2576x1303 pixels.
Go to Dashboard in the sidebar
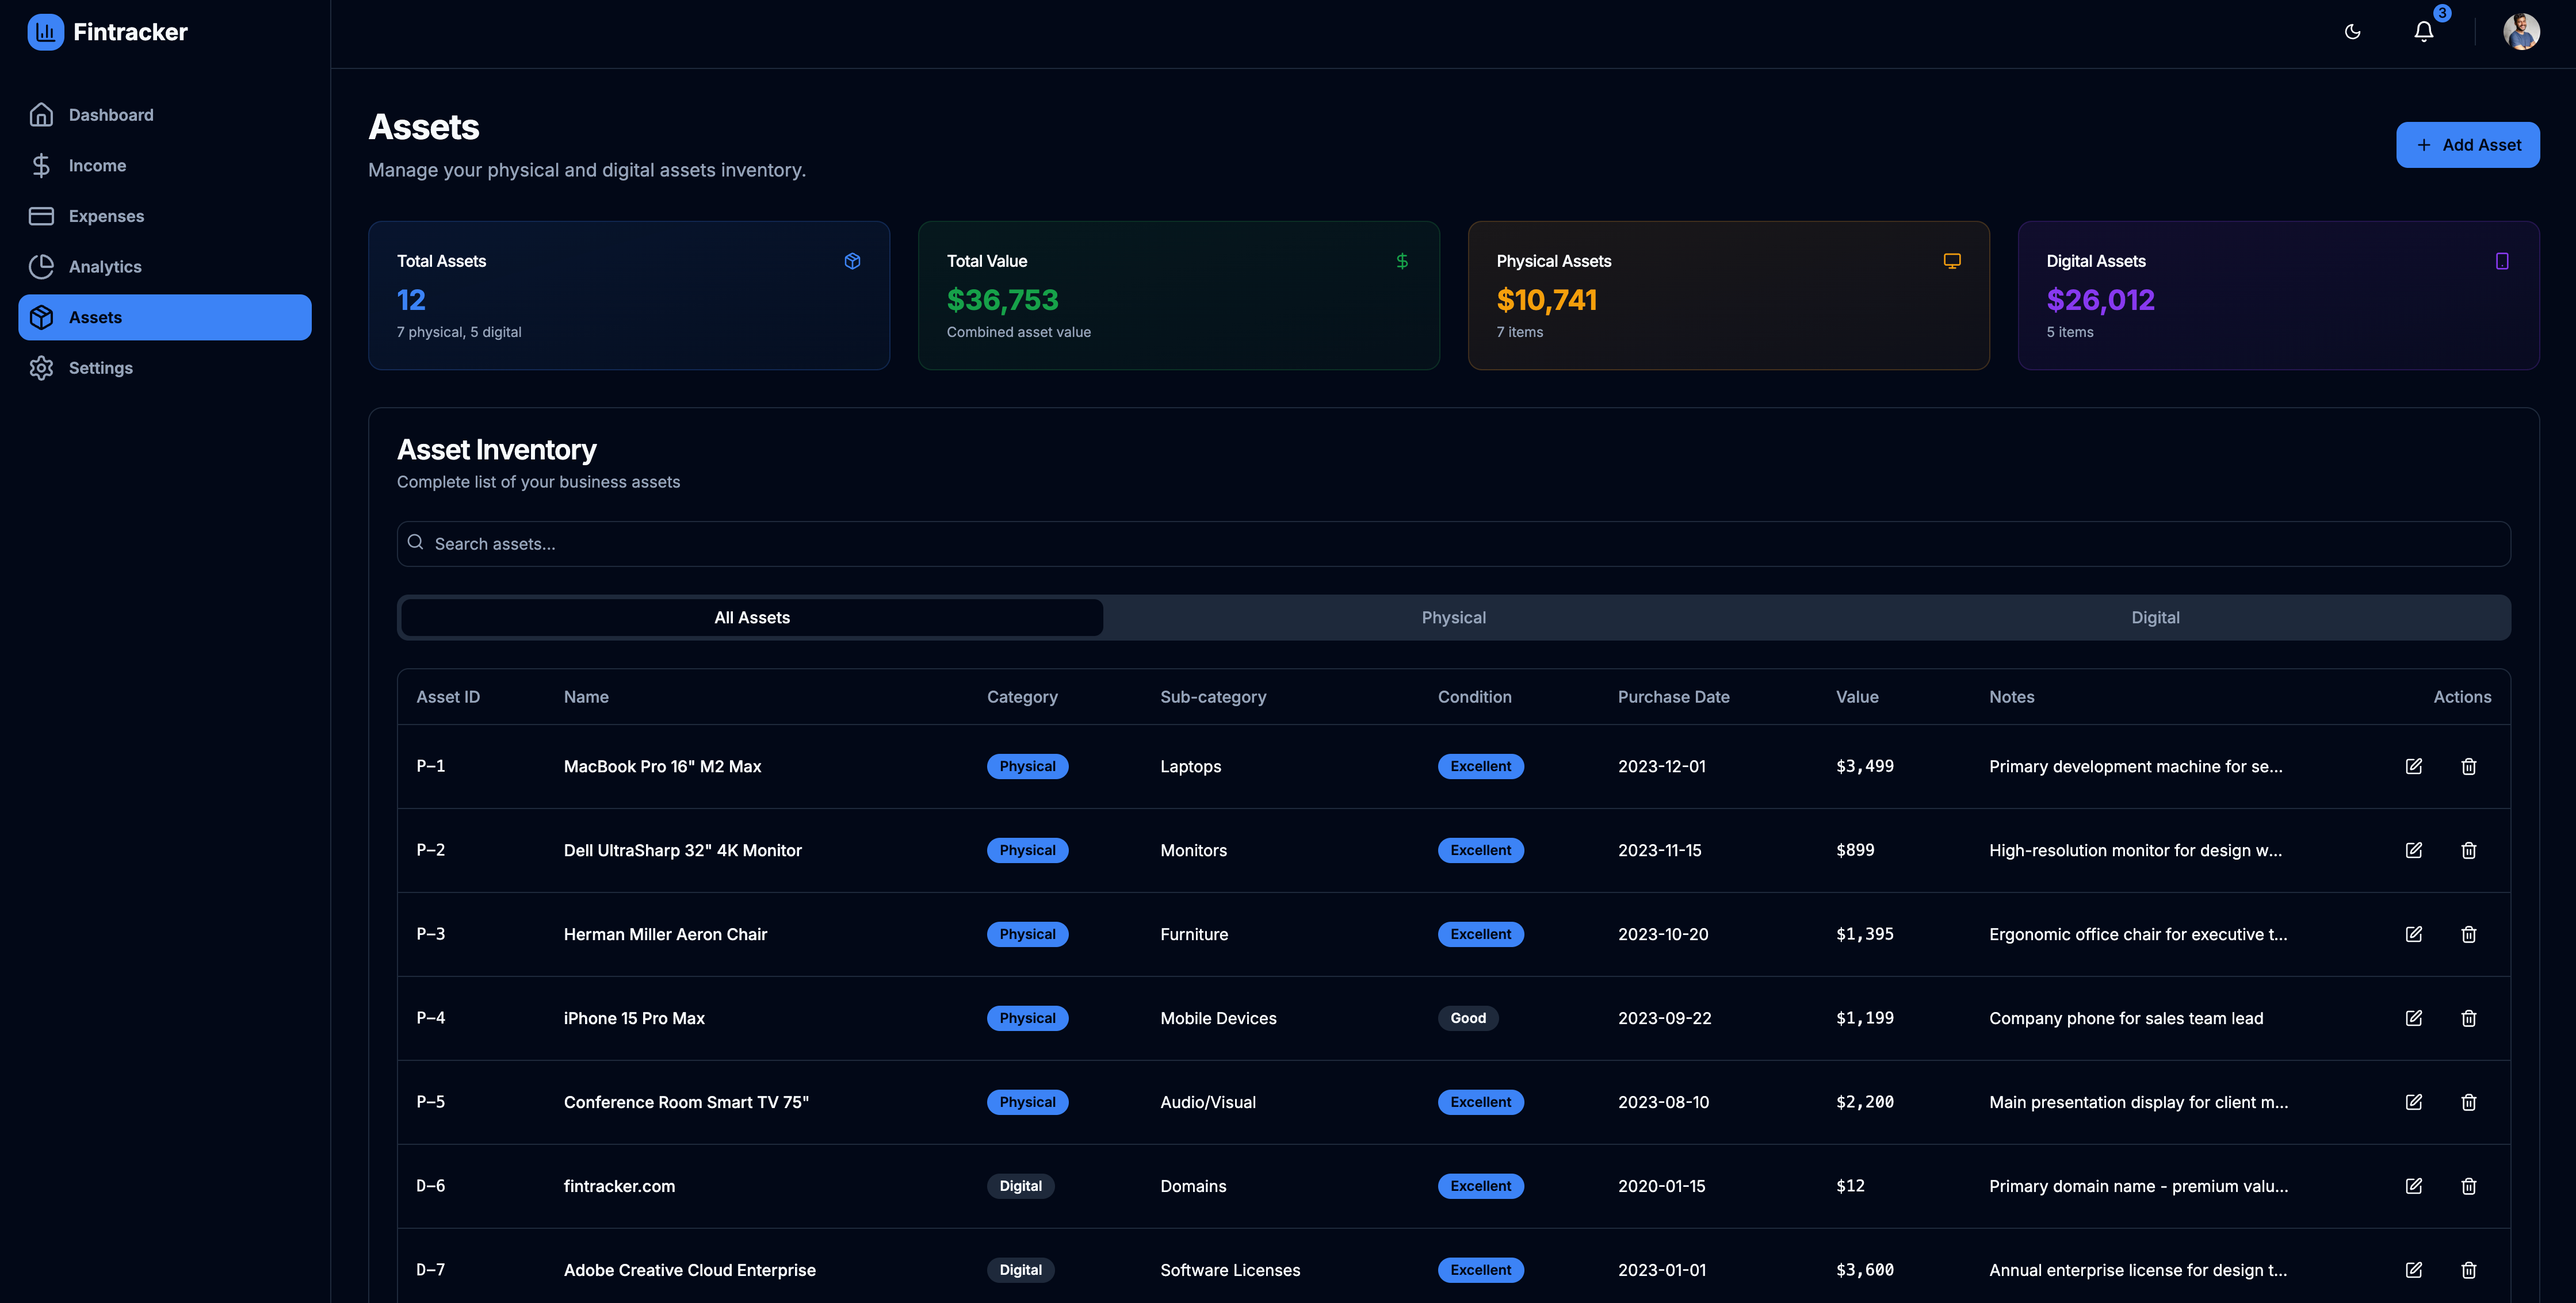tap(111, 115)
